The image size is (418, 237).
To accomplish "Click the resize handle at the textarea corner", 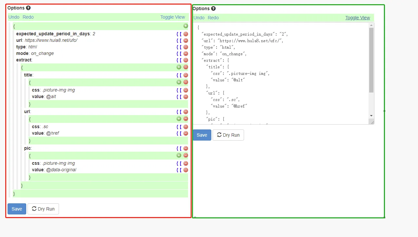I will 371,122.
